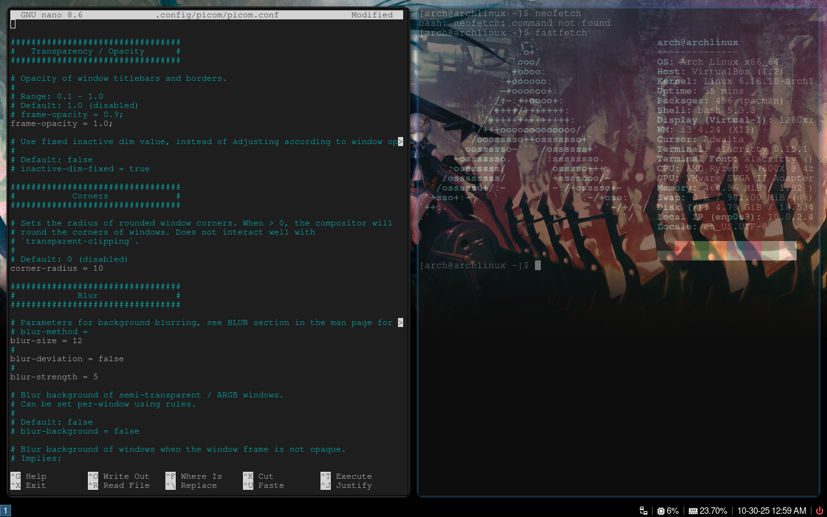Click the 'Corners' section header in nano
Image resolution: width=827 pixels, height=517 pixels.
click(x=90, y=196)
